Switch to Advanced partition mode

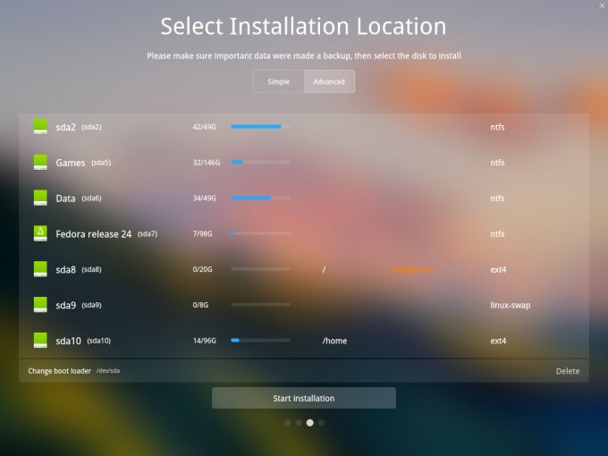(329, 81)
